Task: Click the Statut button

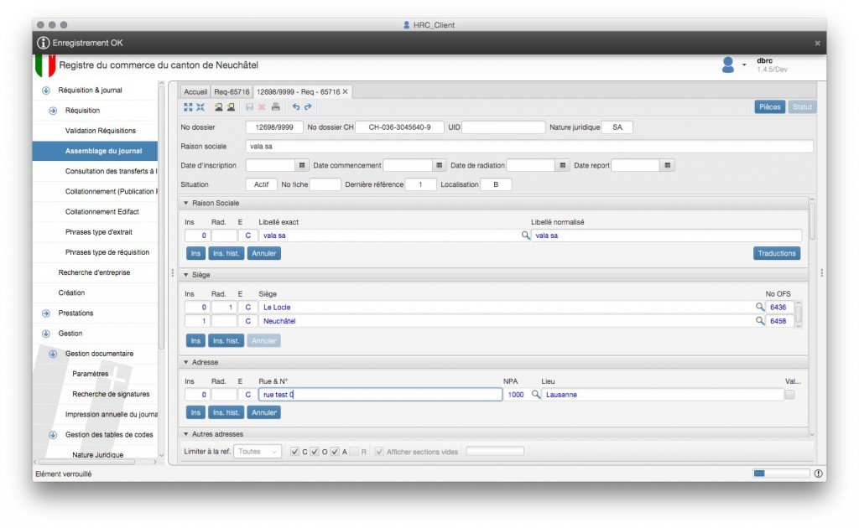Action: tap(802, 107)
